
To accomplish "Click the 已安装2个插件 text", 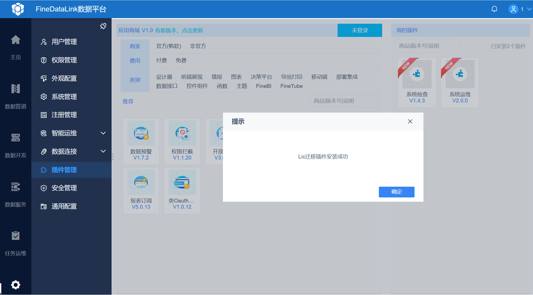I will (x=508, y=46).
